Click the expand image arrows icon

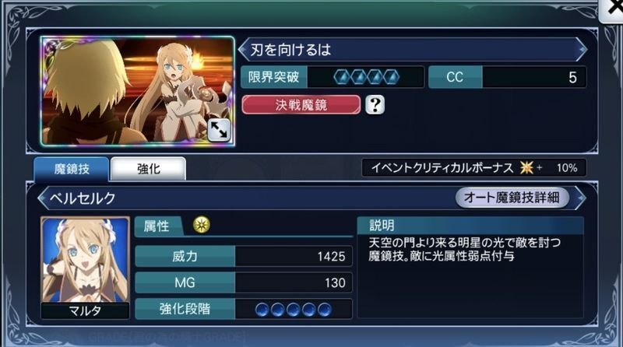click(x=219, y=130)
